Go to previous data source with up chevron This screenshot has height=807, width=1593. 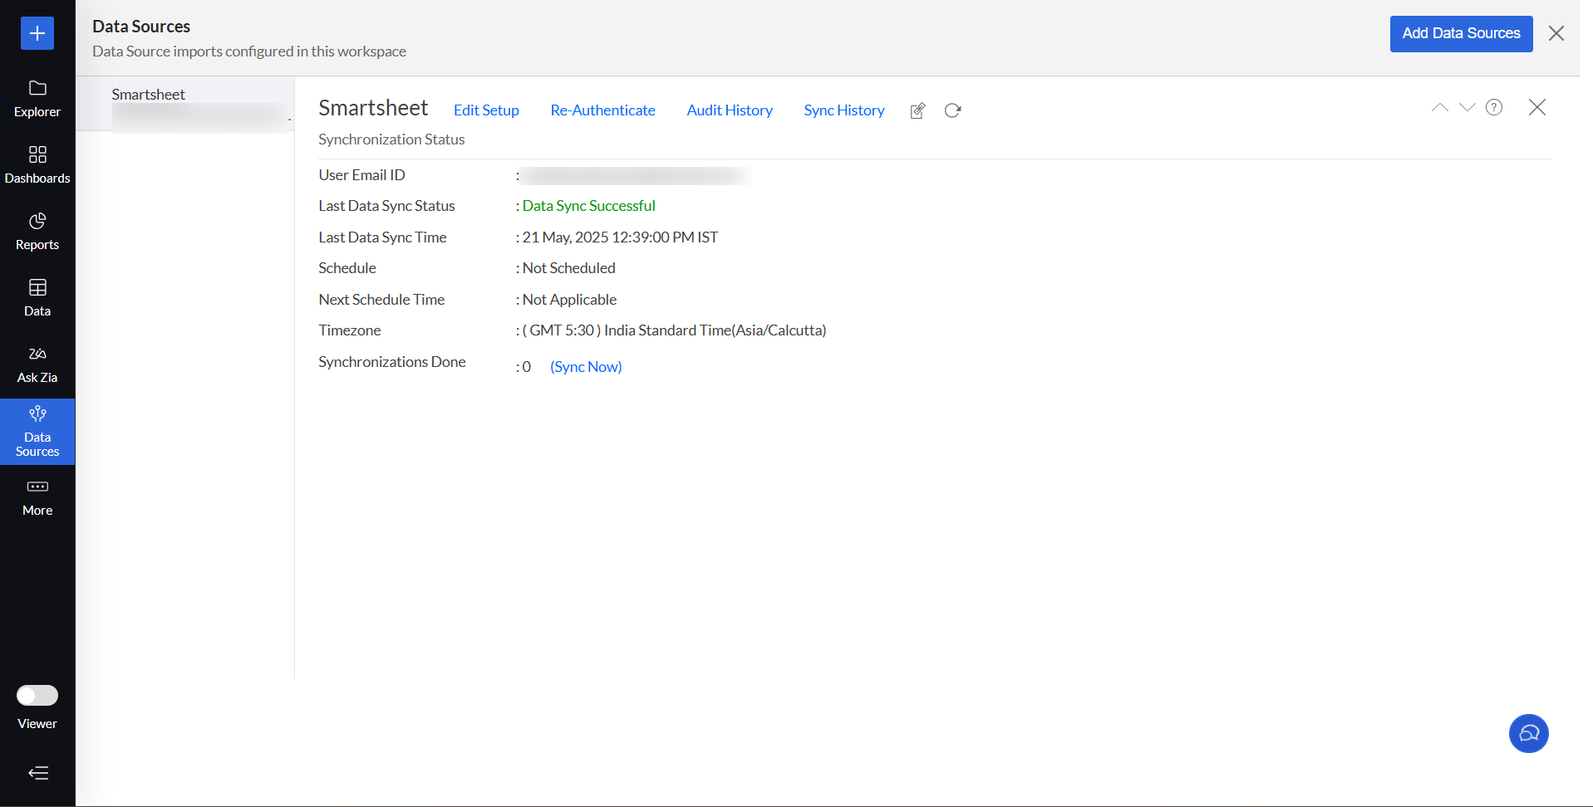1439,107
